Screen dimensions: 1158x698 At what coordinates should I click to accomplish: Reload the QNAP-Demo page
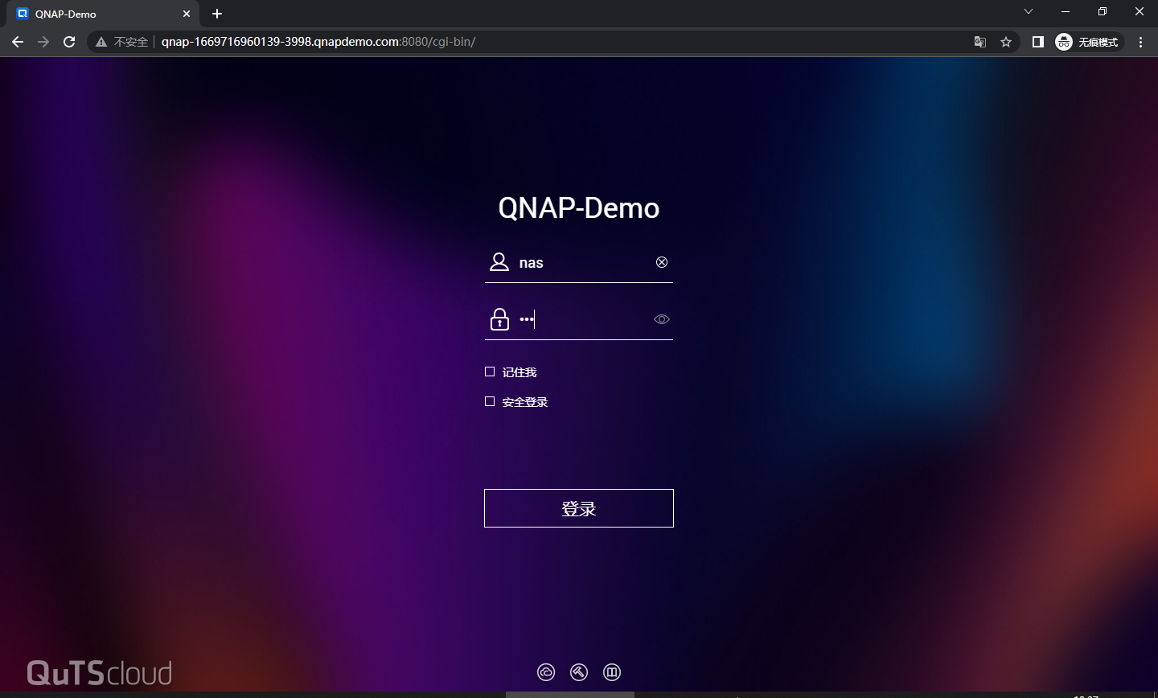69,42
